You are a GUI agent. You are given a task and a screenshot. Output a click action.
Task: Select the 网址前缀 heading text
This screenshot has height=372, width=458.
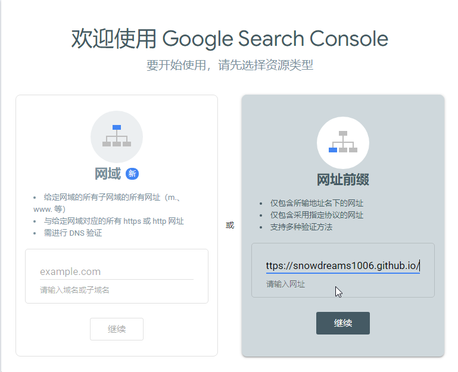coord(343,180)
